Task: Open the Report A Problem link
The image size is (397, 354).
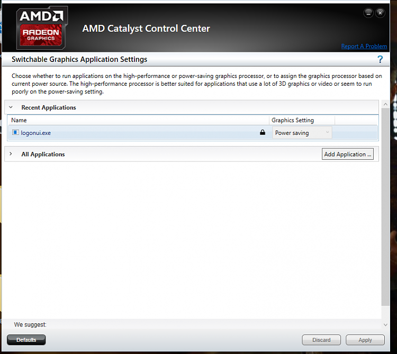Action: point(364,46)
